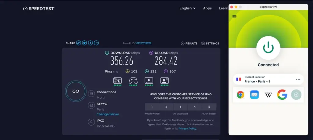Share result via link icon
313x140 pixels.
point(79,43)
